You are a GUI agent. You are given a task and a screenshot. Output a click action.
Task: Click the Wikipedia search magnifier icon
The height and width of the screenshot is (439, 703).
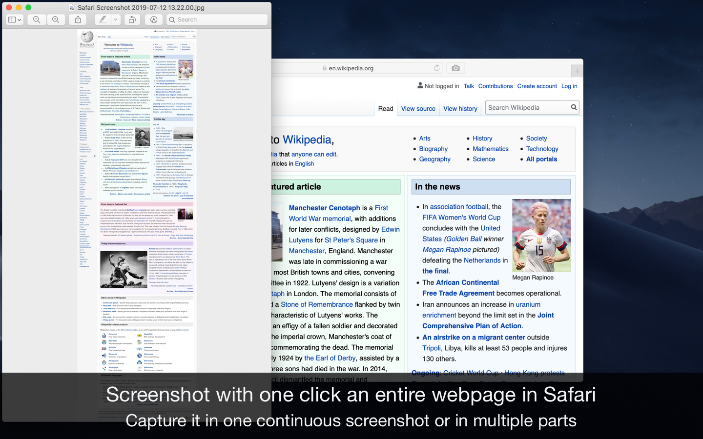pyautogui.click(x=574, y=107)
